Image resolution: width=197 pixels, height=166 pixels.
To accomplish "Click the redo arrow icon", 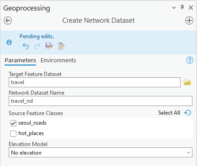I will pyautogui.click(x=37, y=46).
